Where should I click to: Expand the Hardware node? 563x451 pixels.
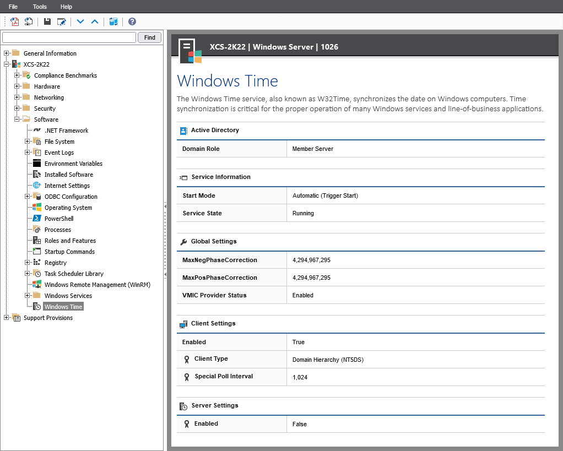(17, 86)
